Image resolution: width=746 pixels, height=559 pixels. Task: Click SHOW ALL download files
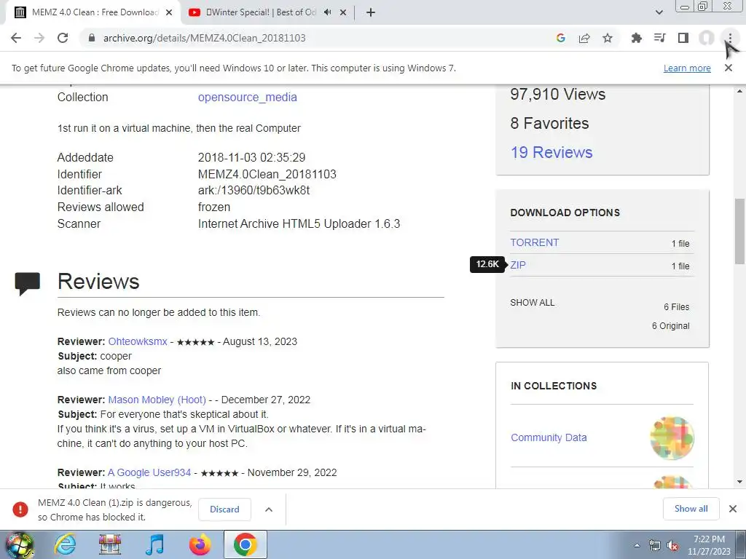(x=533, y=303)
